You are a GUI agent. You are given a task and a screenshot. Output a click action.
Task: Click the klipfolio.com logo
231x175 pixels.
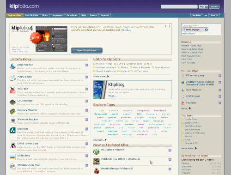click(24, 6)
